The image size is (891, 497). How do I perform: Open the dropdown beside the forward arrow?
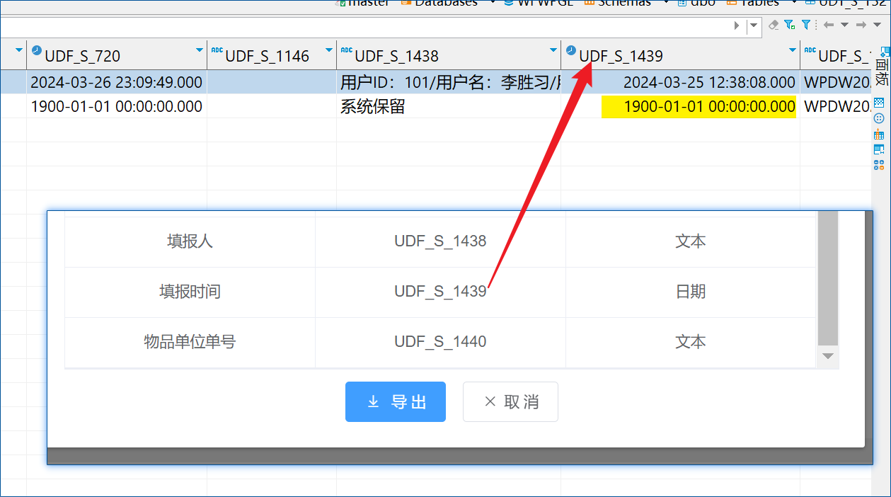tap(877, 25)
